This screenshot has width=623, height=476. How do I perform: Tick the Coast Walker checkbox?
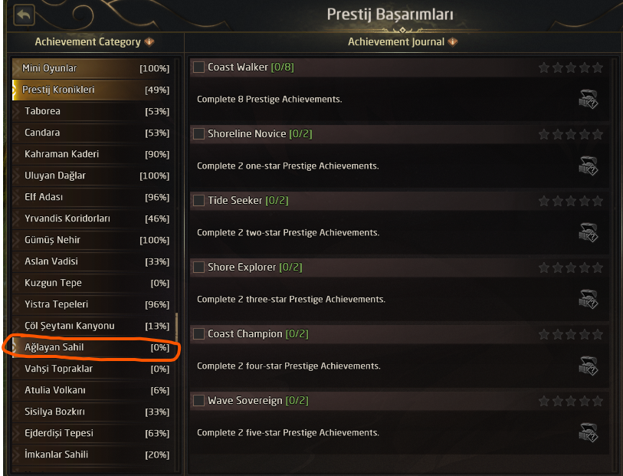coord(199,67)
